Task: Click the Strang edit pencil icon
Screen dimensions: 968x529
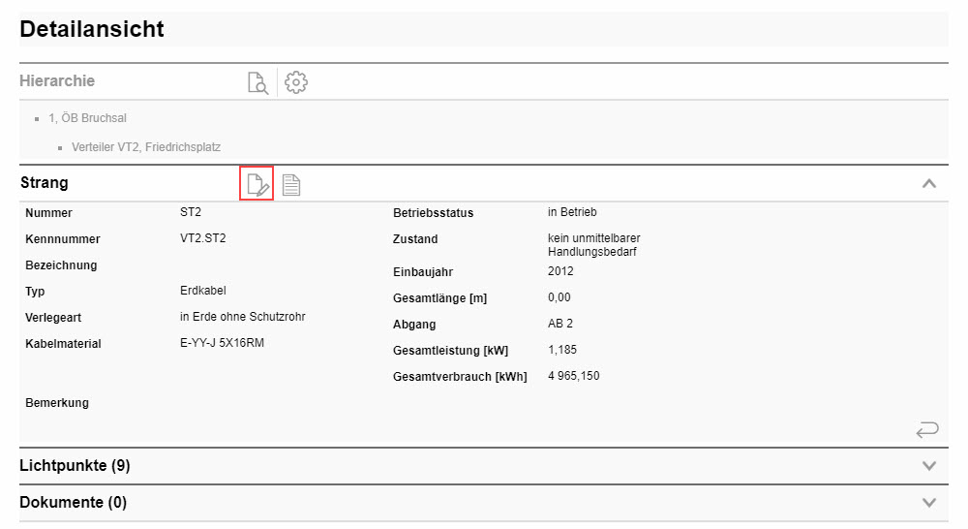Action: click(257, 184)
